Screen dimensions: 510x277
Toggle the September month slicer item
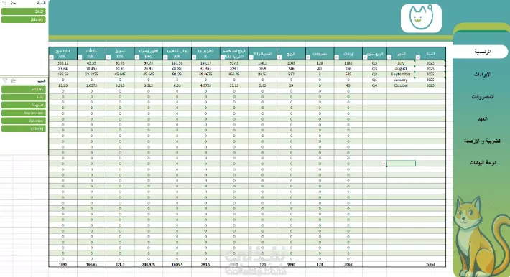pos(24,113)
